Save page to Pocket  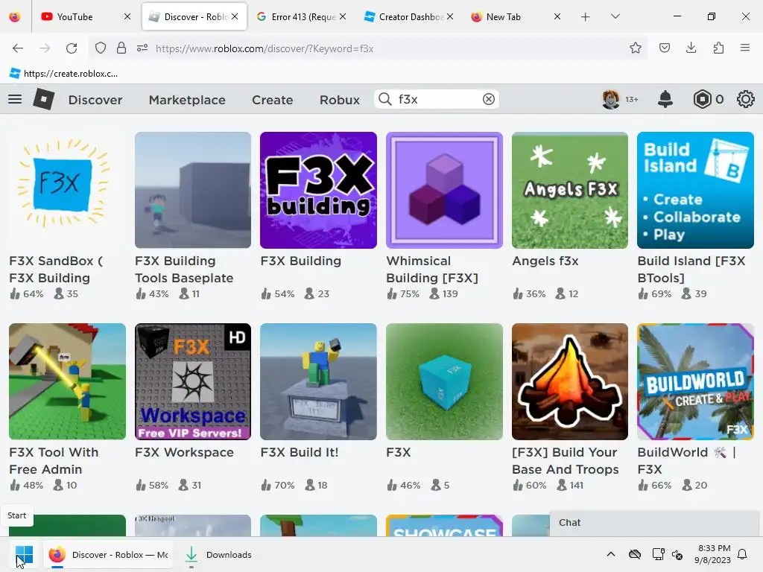coord(664,48)
